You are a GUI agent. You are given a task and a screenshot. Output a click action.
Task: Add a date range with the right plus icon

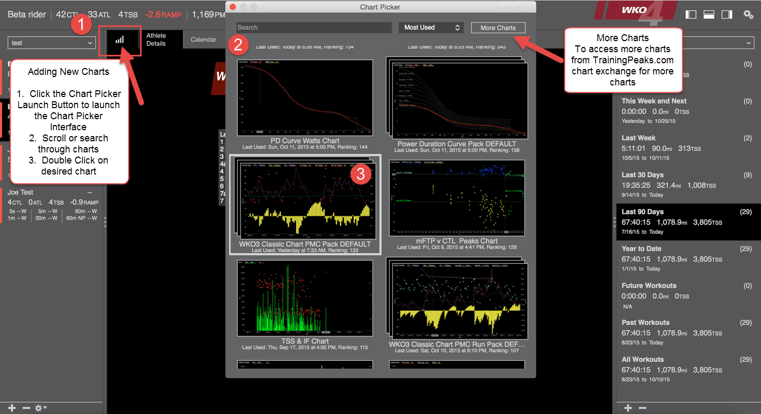(x=628, y=408)
